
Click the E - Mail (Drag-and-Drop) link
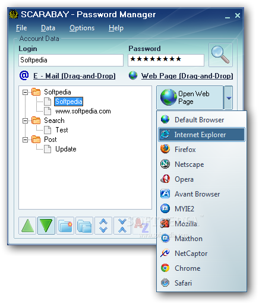(x=74, y=76)
